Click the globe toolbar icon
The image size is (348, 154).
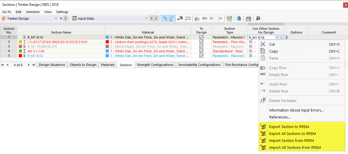[x=239, y=18]
